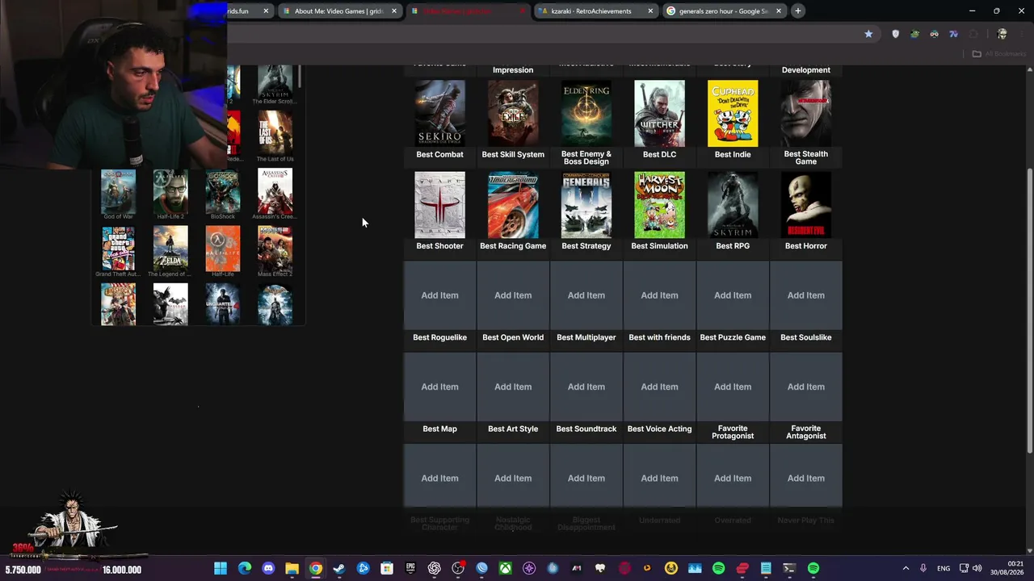This screenshot has width=1034, height=581.
Task: Select the Resident Evil cover for Best Horror
Action: [806, 205]
